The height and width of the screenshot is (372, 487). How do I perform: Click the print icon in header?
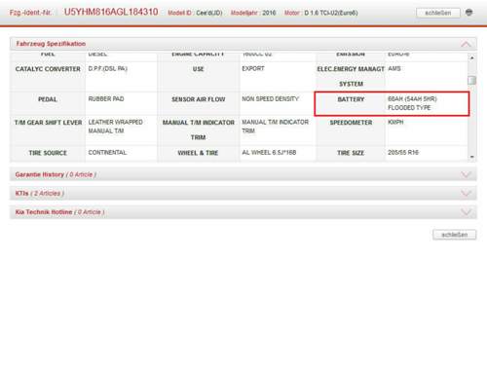(468, 13)
